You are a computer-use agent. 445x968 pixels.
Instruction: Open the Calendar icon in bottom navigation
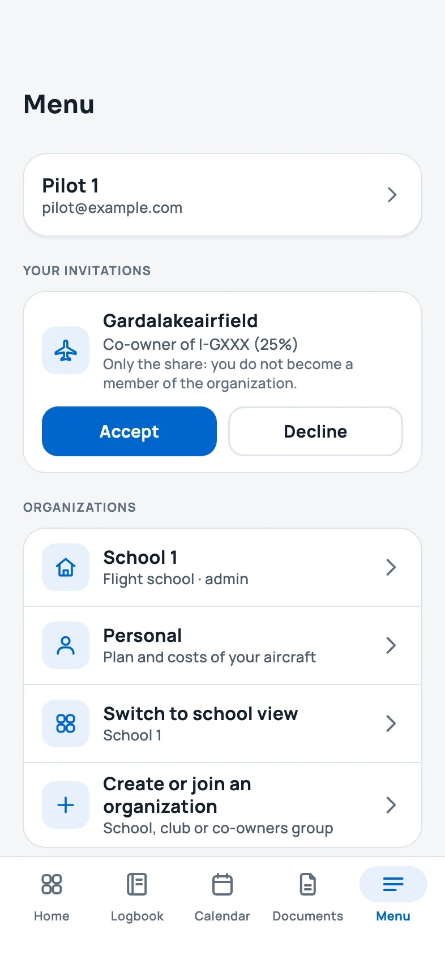click(222, 884)
